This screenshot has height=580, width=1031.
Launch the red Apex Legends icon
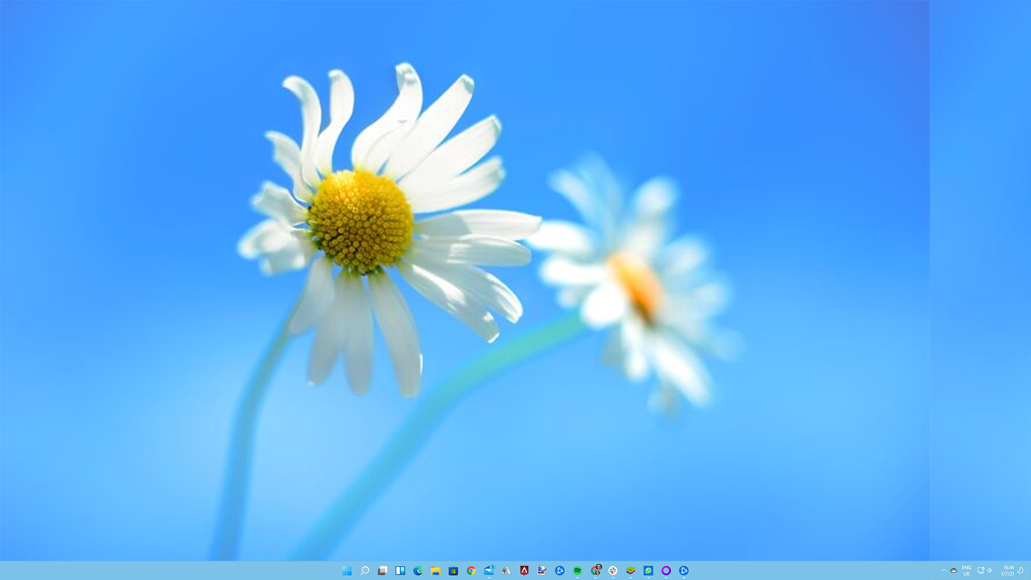[524, 571]
